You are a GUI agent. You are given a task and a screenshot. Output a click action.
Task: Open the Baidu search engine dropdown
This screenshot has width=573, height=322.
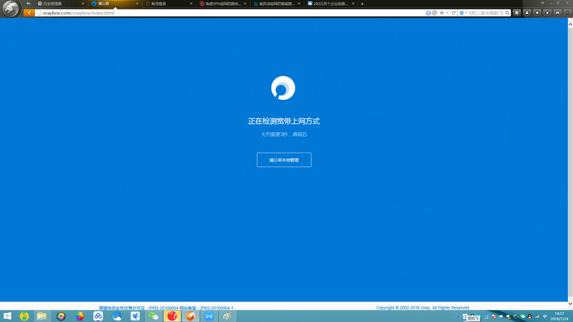coord(463,13)
